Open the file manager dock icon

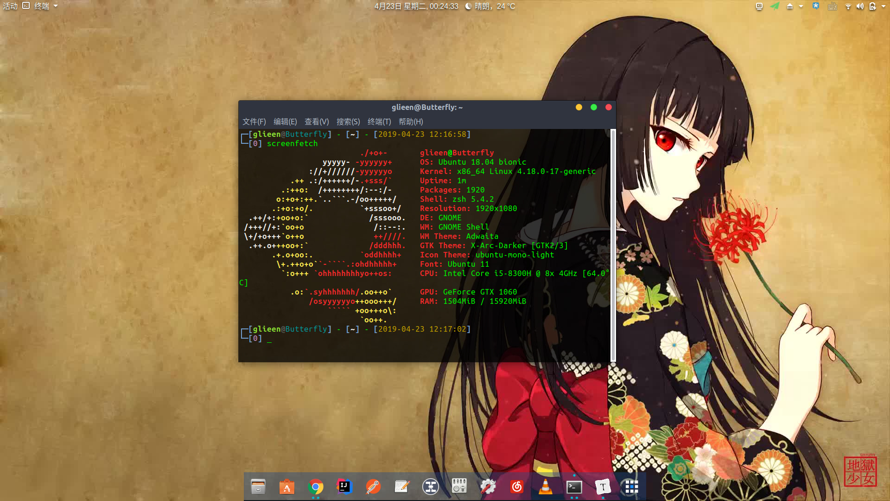coord(258,487)
